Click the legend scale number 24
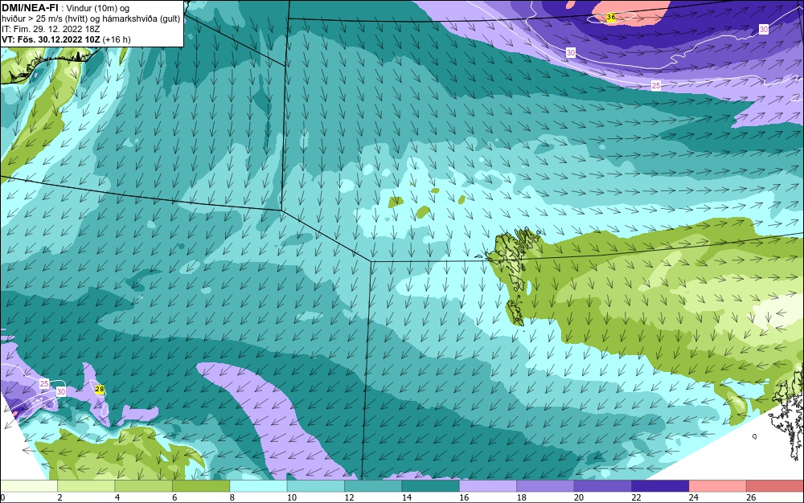804x503 pixels. [694, 497]
